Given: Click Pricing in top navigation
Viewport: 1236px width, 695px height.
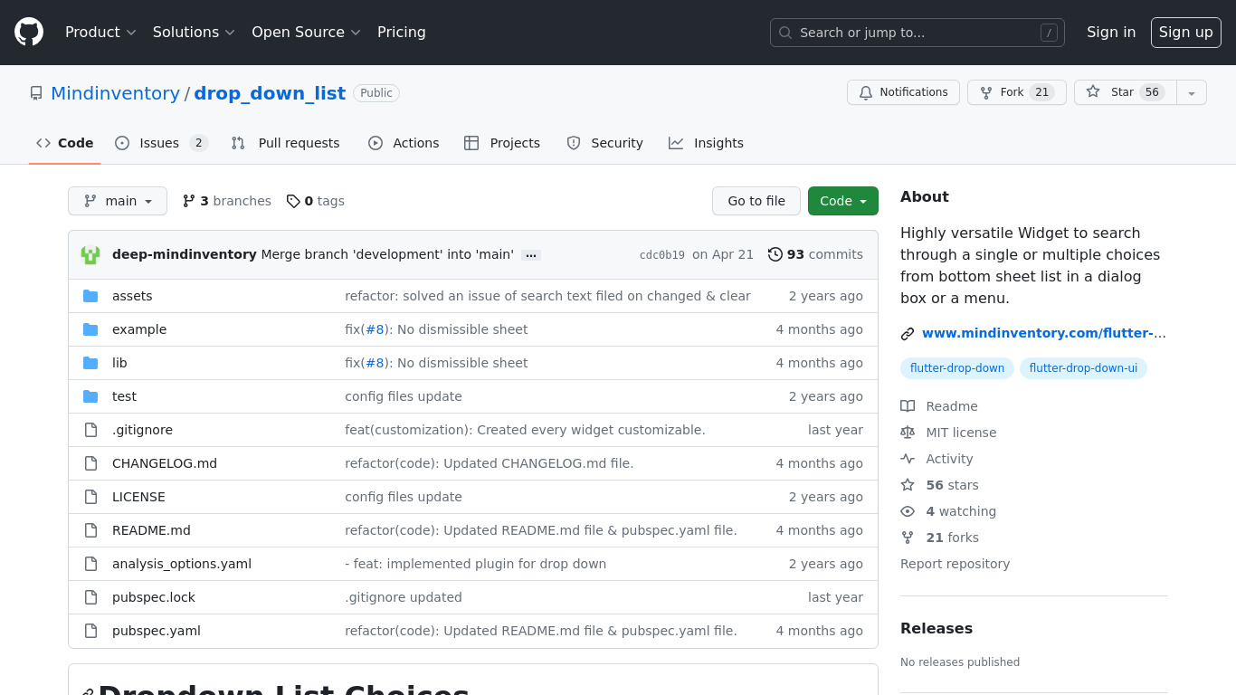Looking at the screenshot, I should point(402,32).
